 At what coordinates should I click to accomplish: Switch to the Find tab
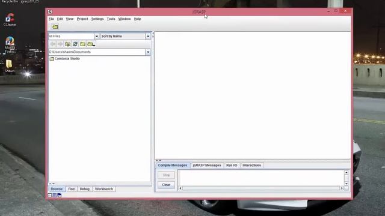(x=72, y=189)
